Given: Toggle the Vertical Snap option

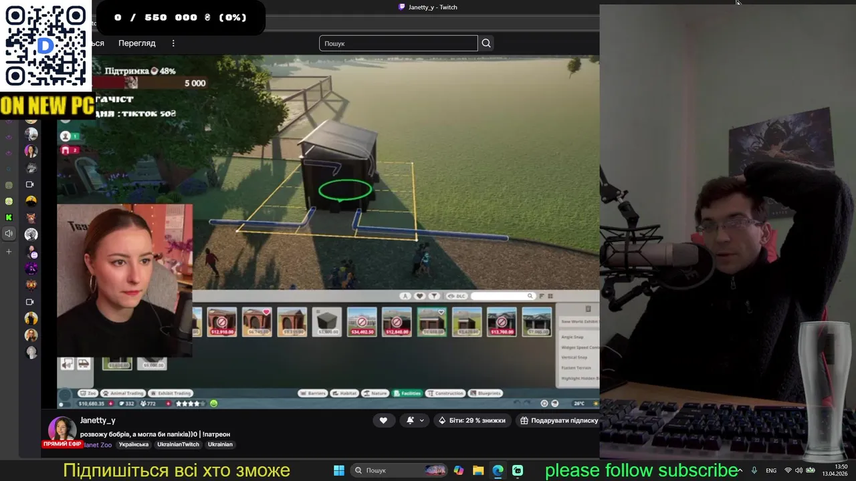Looking at the screenshot, I should pos(574,357).
